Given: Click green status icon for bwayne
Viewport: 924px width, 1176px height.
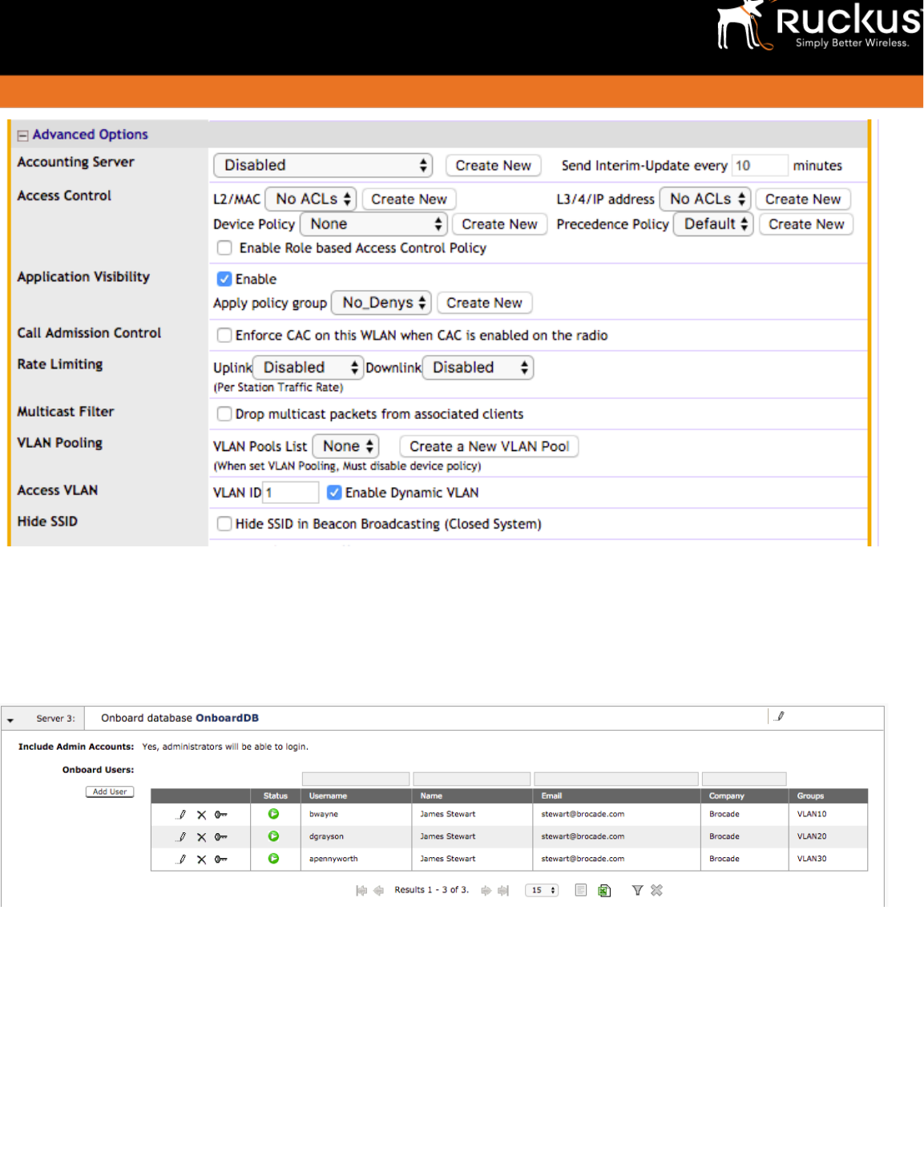Looking at the screenshot, I should tap(273, 813).
